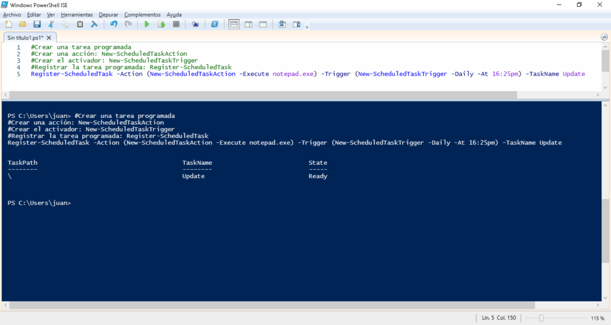This screenshot has width=611, height=325.
Task: Click the script pane vertical scrollbar thumb
Action: pyautogui.click(x=605, y=60)
